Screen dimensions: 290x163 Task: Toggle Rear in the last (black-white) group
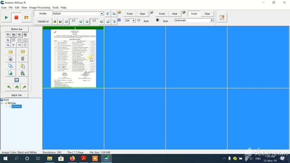point(208,14)
